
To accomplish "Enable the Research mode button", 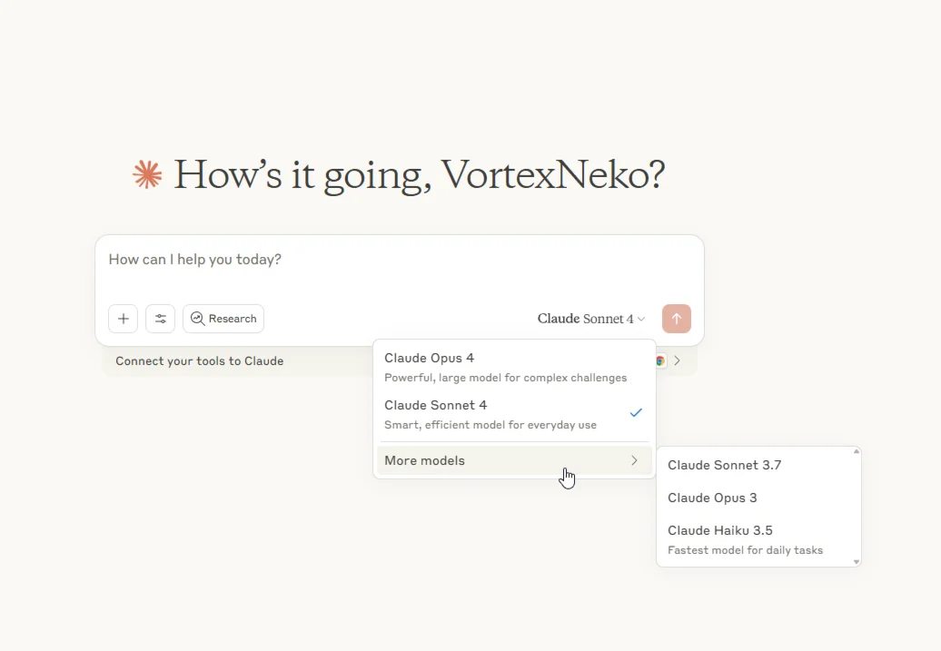I will (x=223, y=319).
